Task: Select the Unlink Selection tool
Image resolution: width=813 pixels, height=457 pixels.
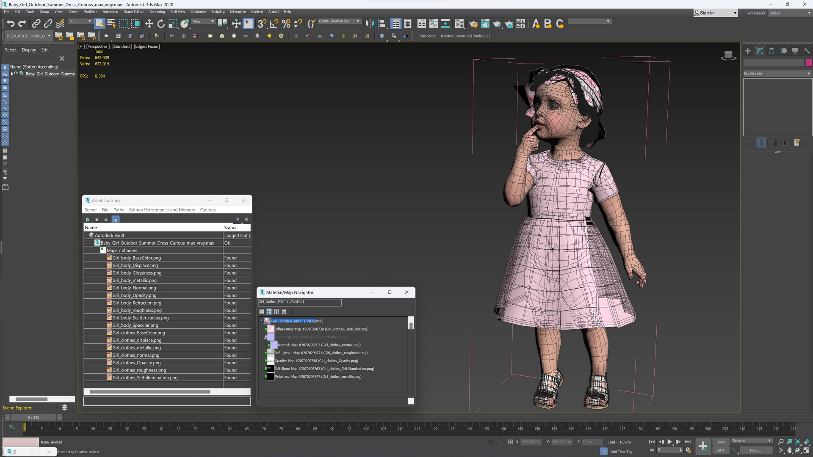Action: [48, 24]
